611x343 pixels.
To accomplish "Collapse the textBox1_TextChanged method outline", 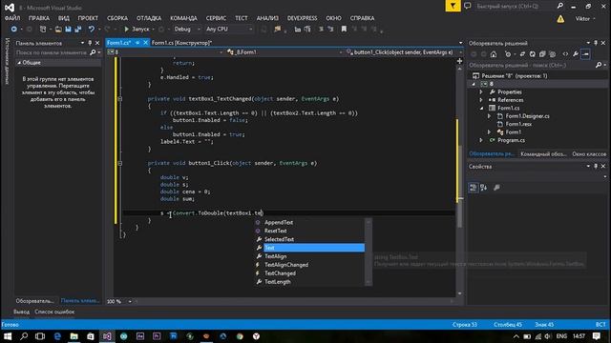I will pyautogui.click(x=120, y=99).
